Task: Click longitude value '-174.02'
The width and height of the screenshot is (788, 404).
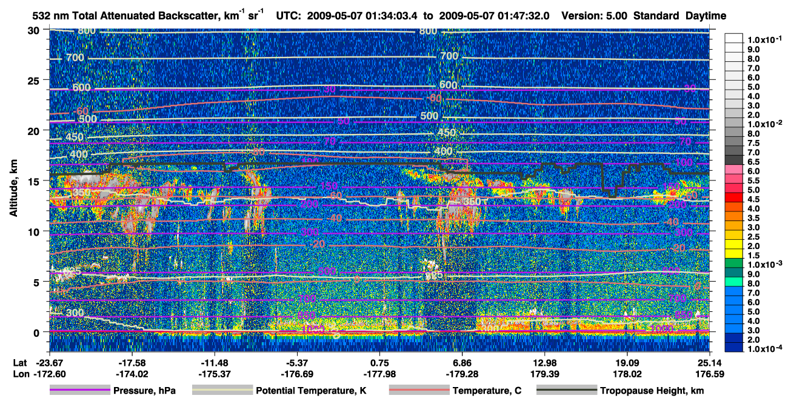Action: (132, 374)
